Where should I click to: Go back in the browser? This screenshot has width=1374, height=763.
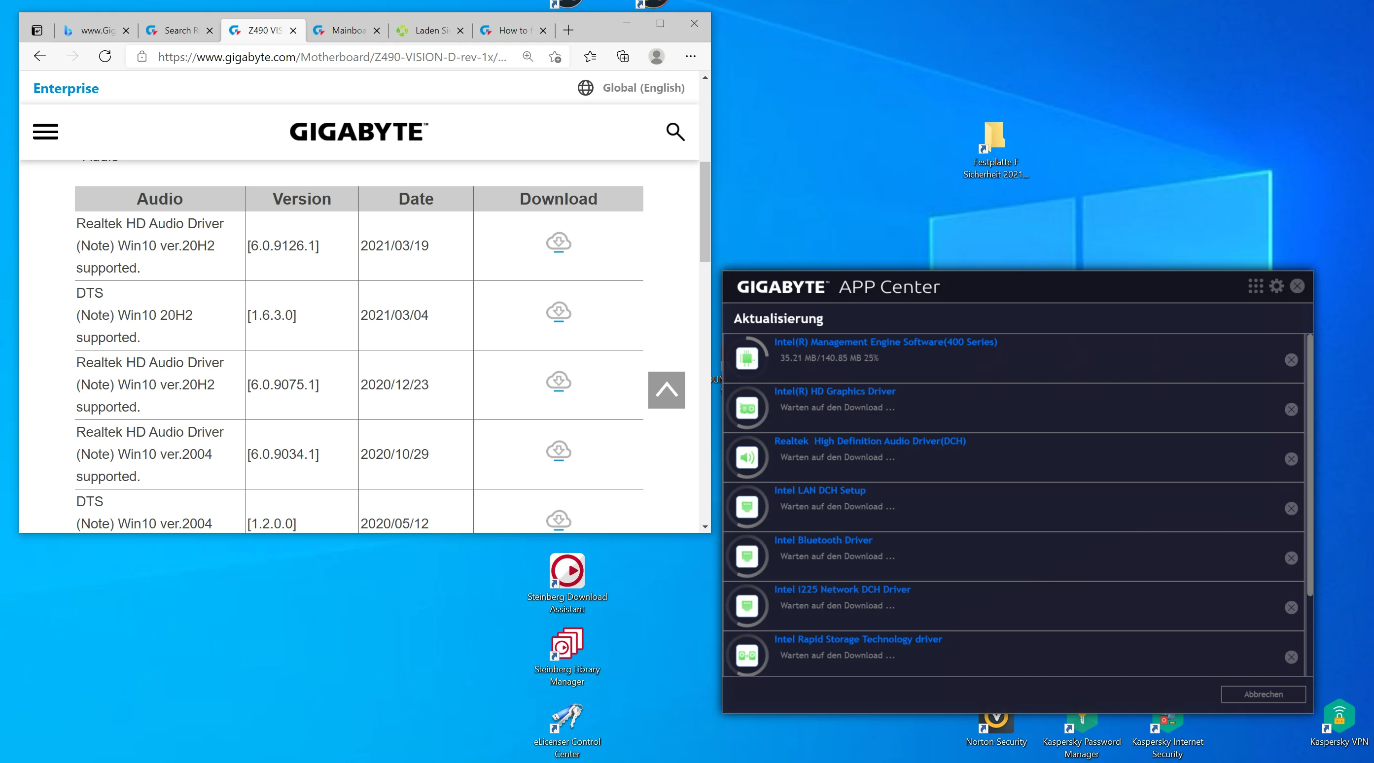40,57
